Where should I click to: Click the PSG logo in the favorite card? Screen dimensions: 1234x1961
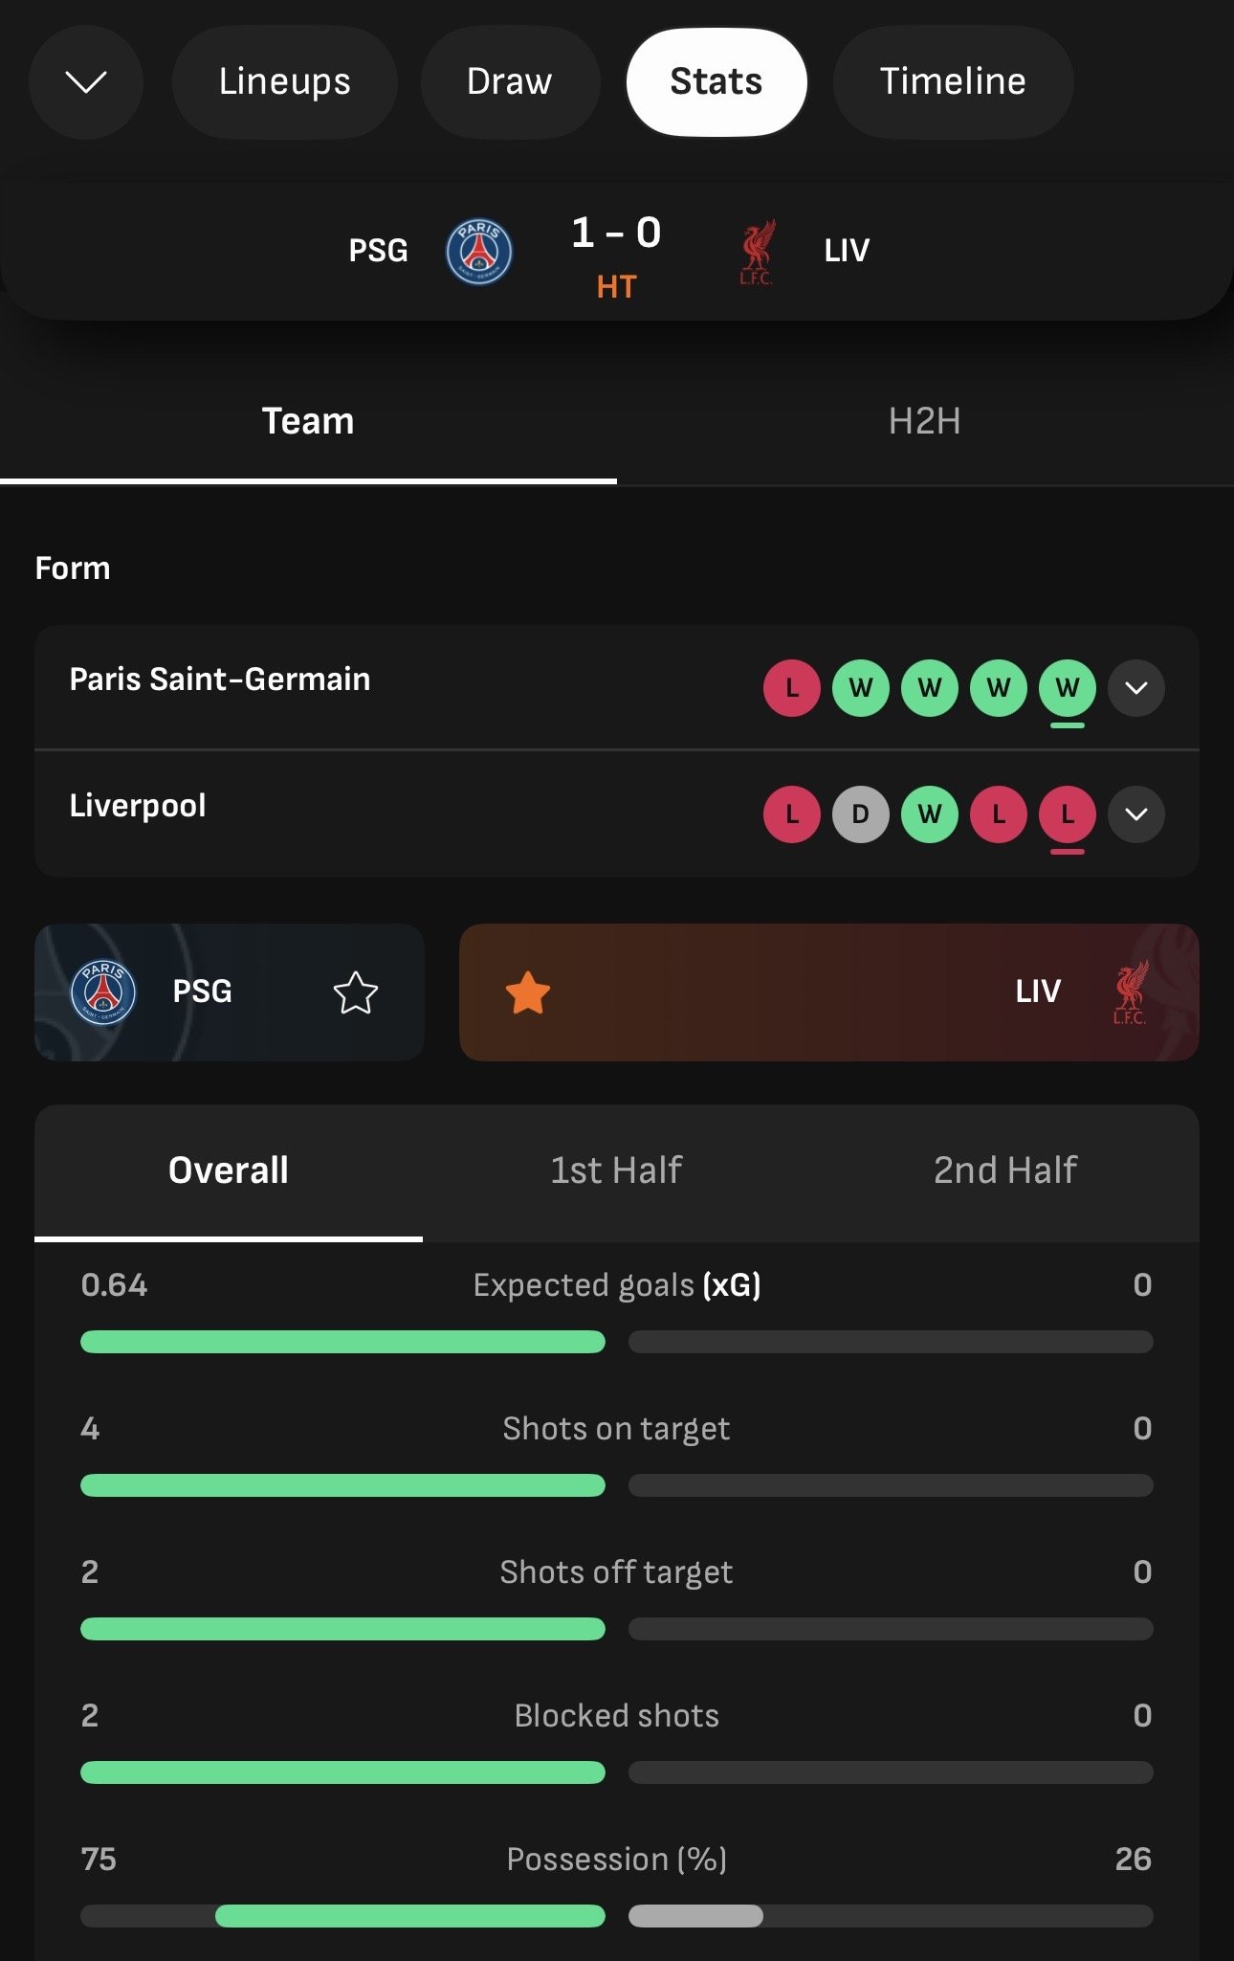(x=103, y=992)
